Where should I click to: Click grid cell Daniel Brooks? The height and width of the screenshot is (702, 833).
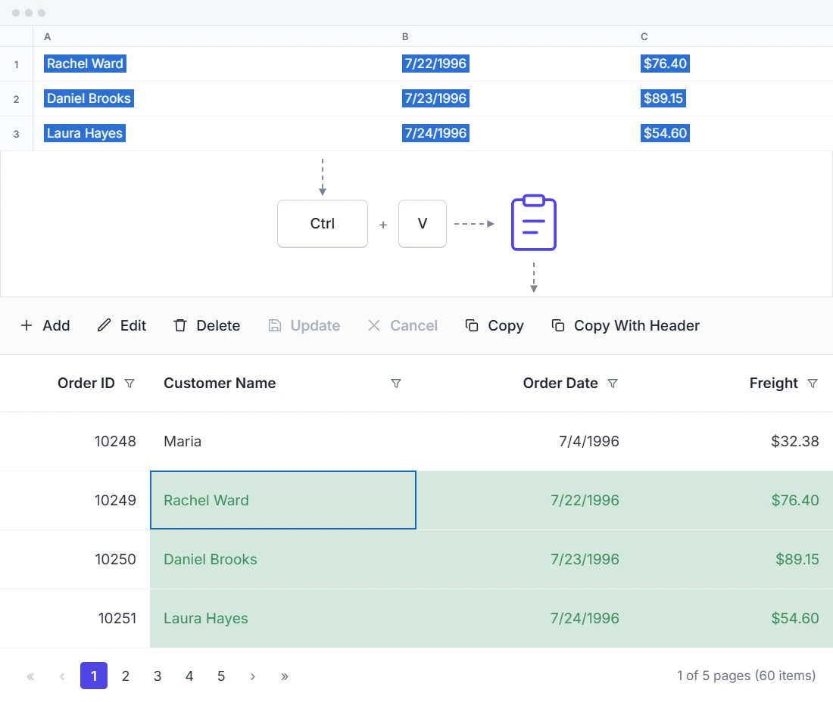click(x=283, y=559)
